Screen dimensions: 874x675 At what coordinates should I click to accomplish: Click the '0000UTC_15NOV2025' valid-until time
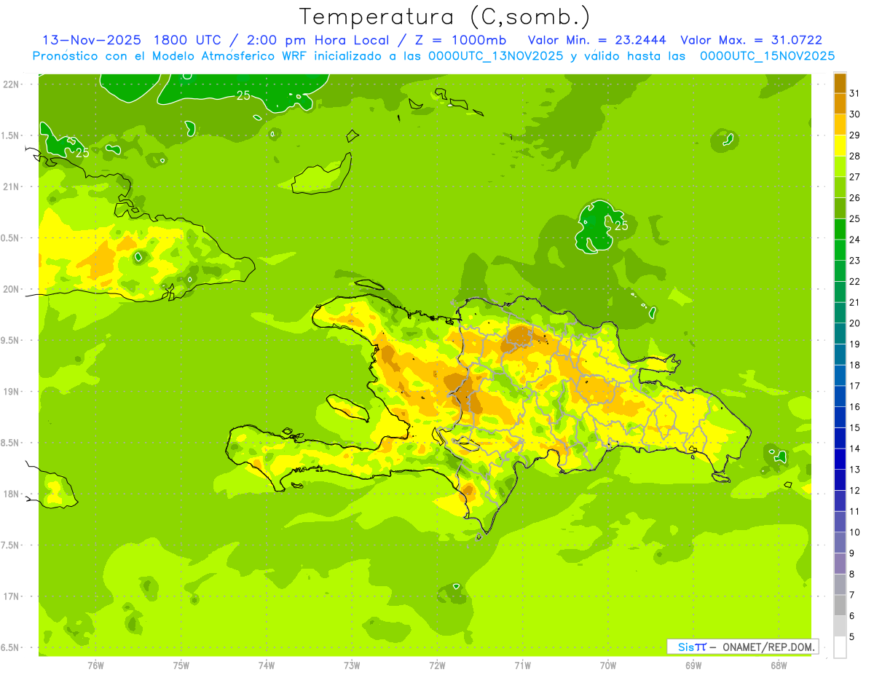[767, 56]
